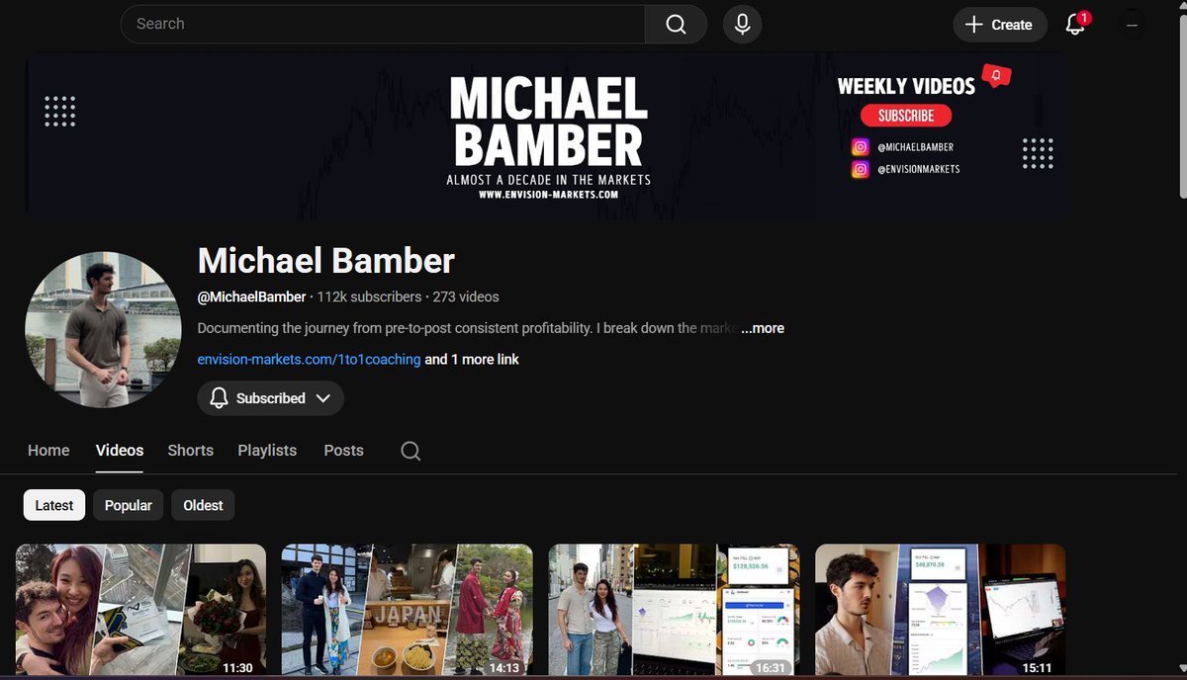Click the Michael Bamber profile picture
This screenshot has width=1187, height=680.
[103, 330]
